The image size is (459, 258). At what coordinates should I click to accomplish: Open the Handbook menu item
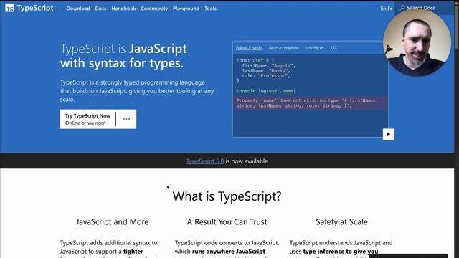tap(123, 9)
